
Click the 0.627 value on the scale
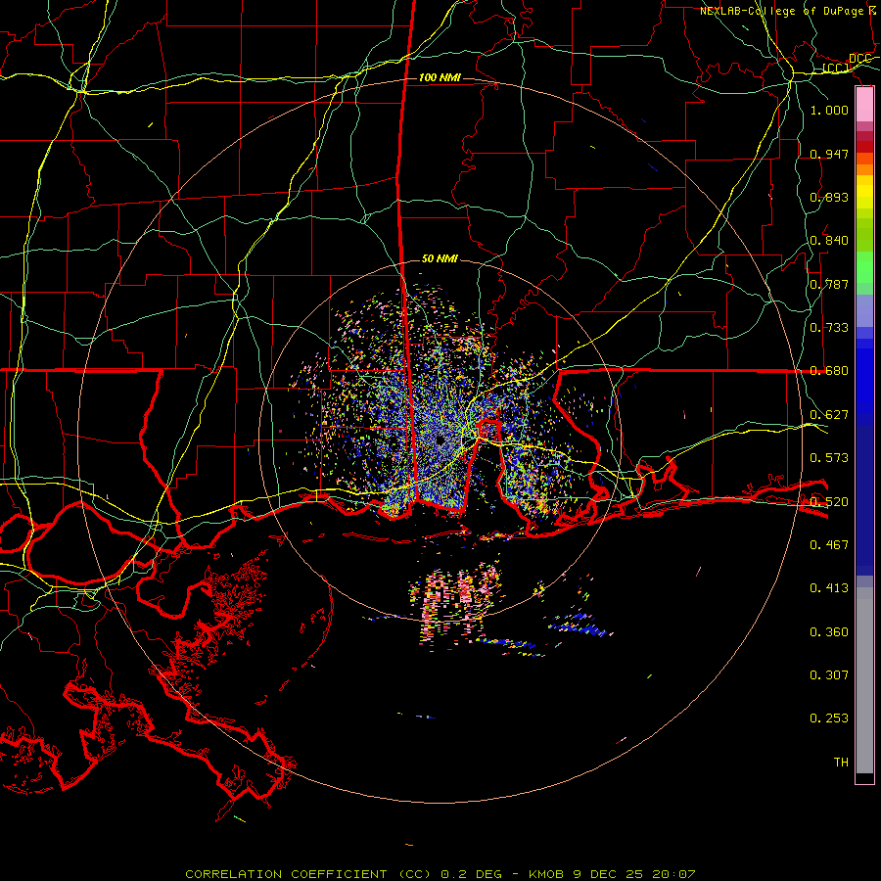click(x=829, y=414)
